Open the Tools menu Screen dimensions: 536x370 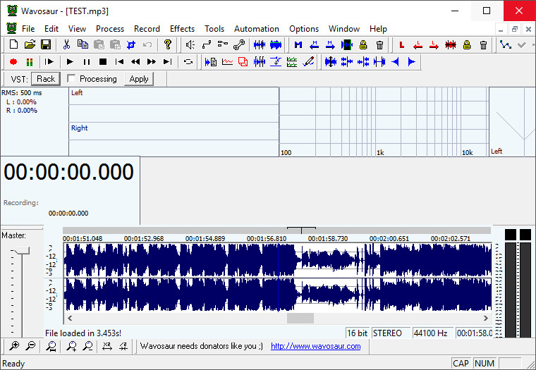214,29
